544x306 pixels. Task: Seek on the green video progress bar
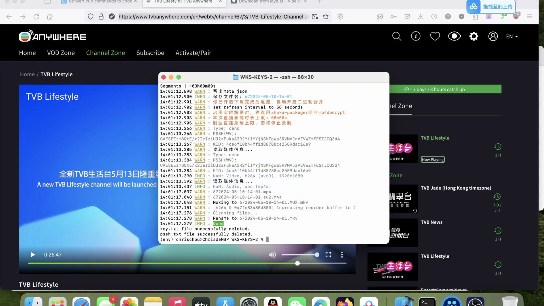pos(187,263)
